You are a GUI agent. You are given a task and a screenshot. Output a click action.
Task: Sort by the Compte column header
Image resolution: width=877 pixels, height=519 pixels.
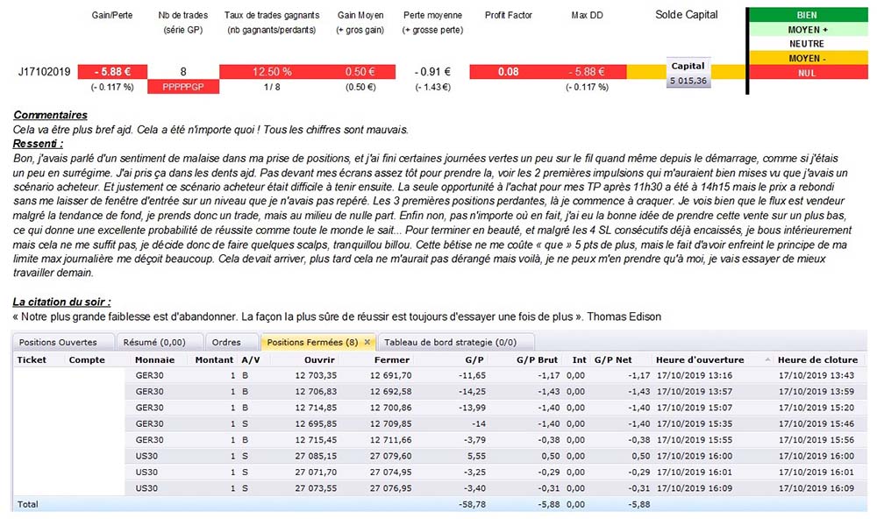coord(87,359)
